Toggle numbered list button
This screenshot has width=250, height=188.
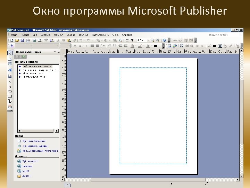point(109,46)
